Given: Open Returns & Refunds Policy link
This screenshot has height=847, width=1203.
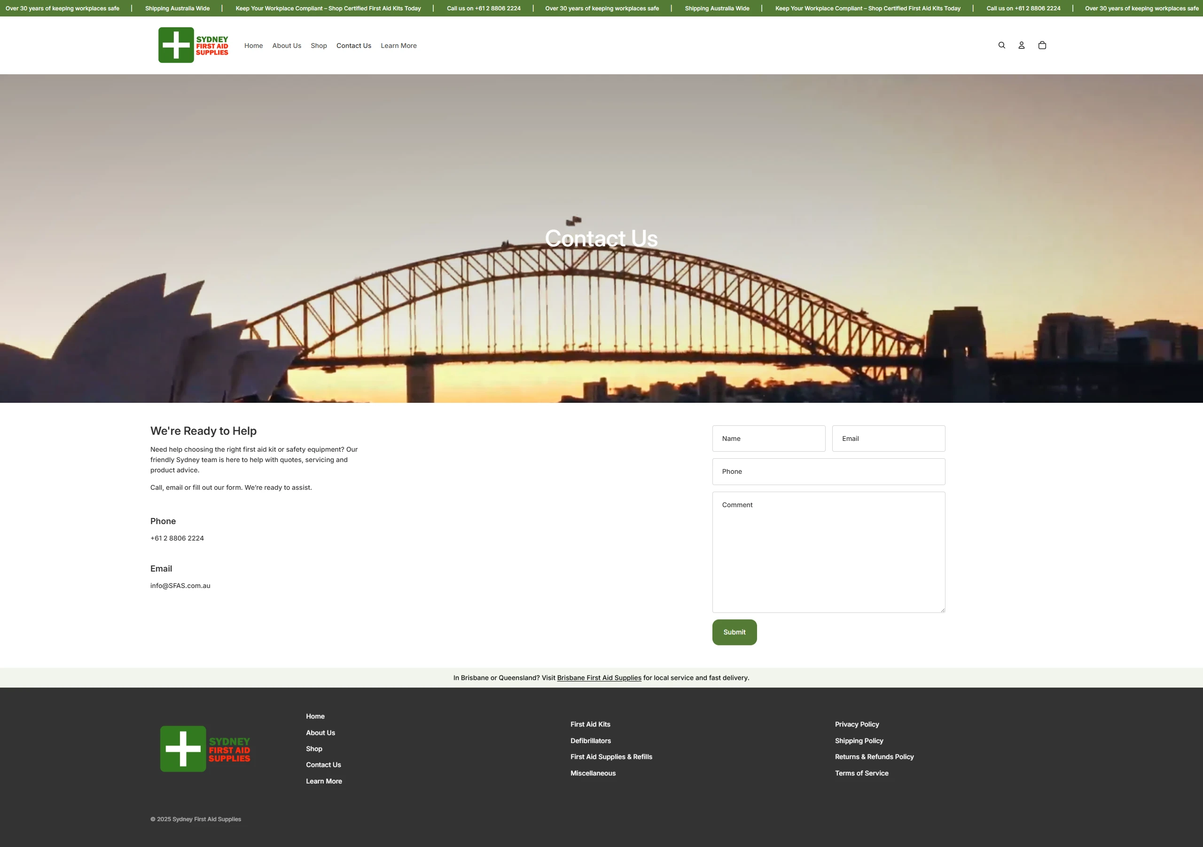Looking at the screenshot, I should [x=874, y=757].
